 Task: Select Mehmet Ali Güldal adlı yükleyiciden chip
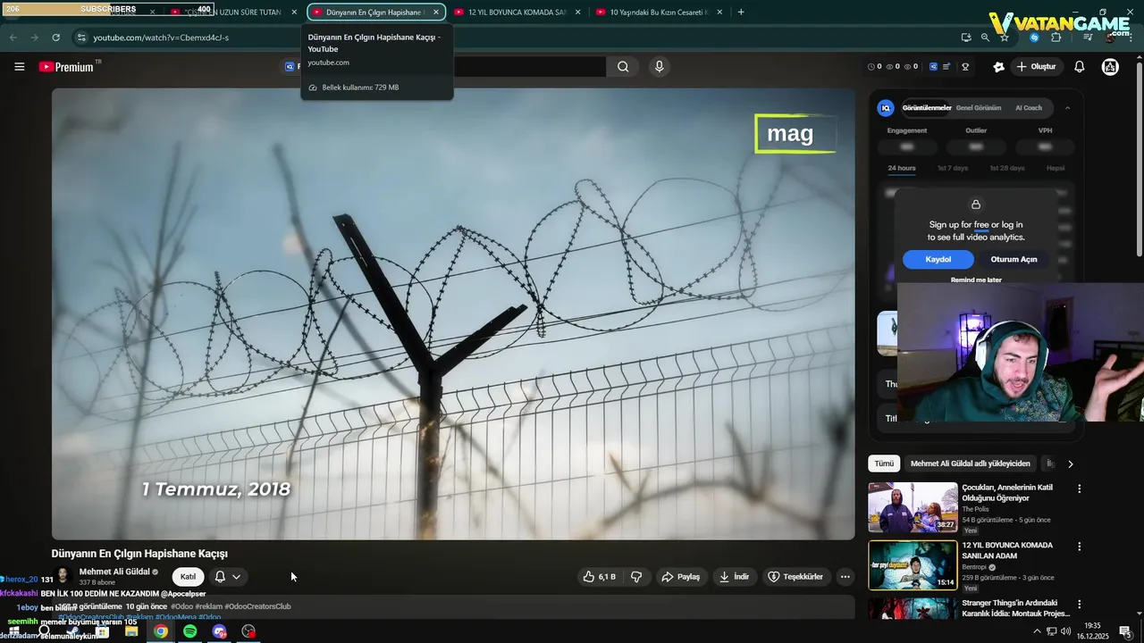click(970, 463)
